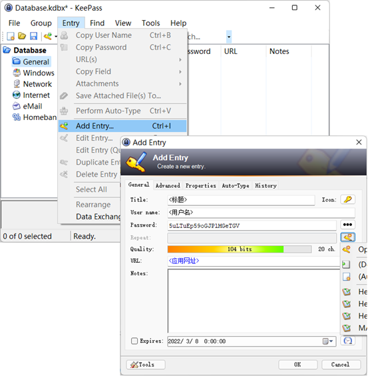Switch to the General tab in Add Entry
Image resolution: width=368 pixels, height=376 pixels.
tap(138, 185)
